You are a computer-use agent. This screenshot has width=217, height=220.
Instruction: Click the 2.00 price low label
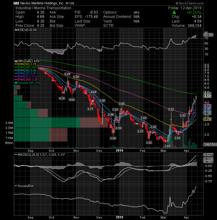(x=113, y=138)
